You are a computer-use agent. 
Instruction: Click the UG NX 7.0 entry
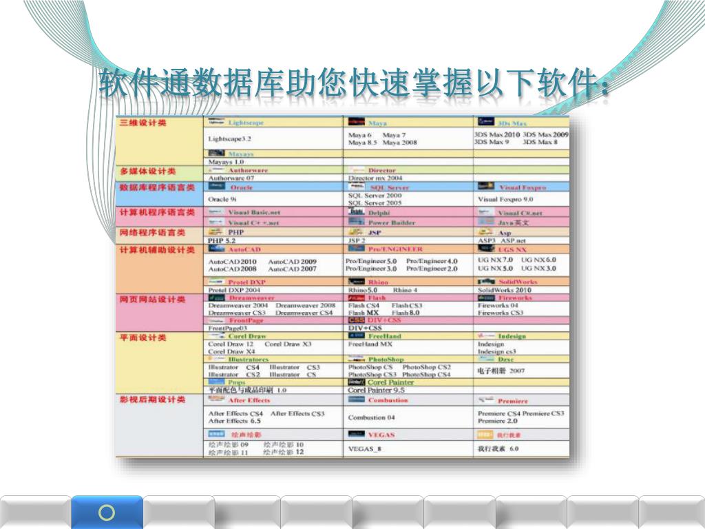495,260
